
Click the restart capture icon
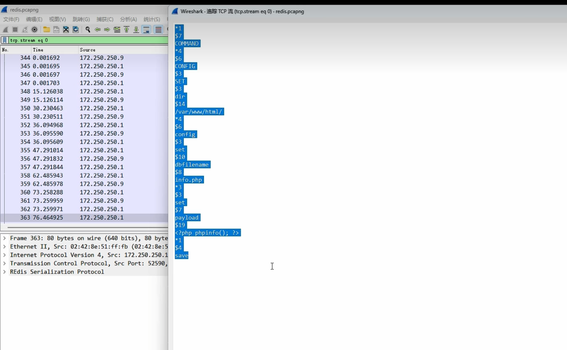tap(25, 30)
